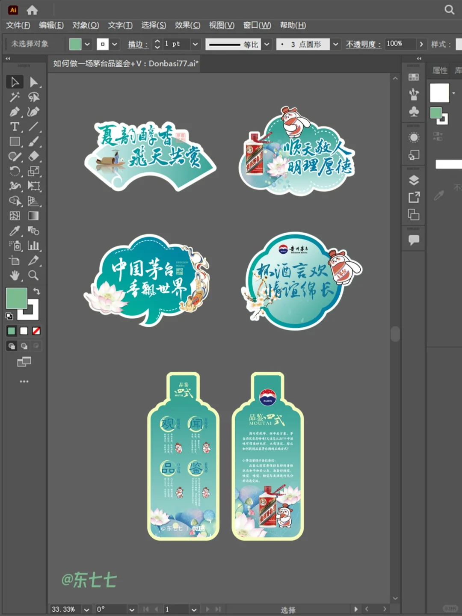Screen dimensions: 462x616
Task: Open the 对象(O) menu
Action: click(86, 25)
